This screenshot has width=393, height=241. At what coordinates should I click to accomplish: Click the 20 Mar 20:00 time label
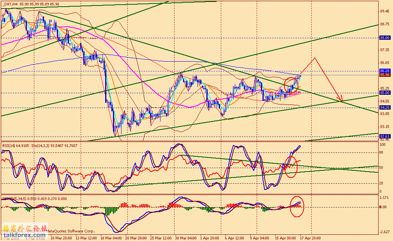(136, 238)
